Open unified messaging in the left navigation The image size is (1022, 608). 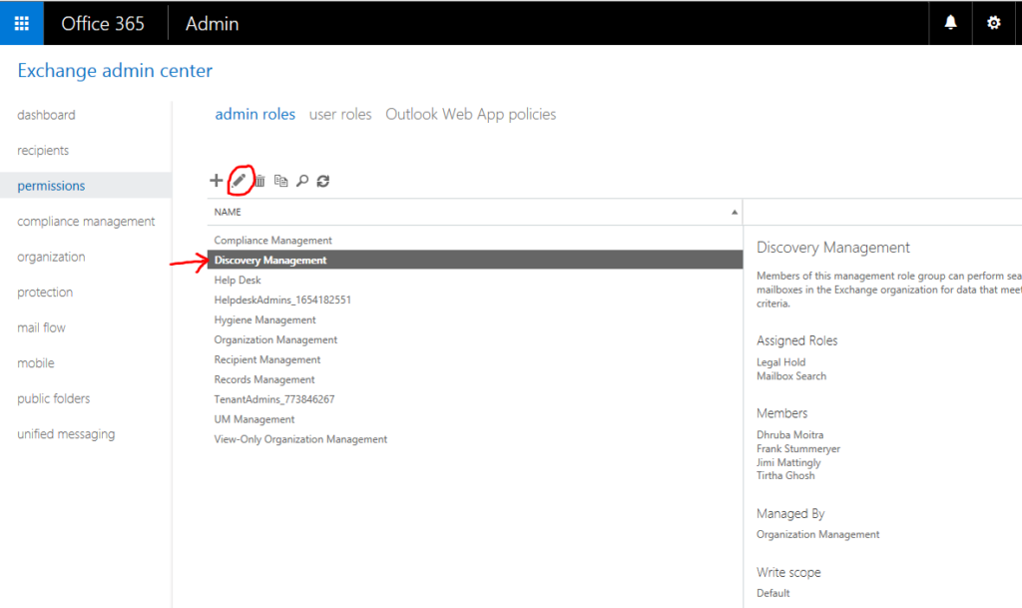pyautogui.click(x=66, y=434)
